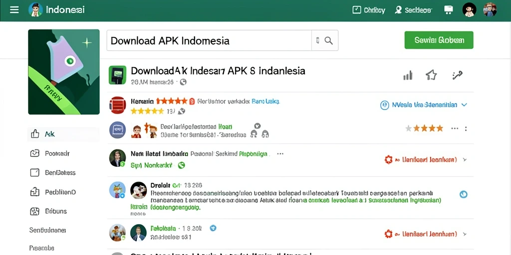511x255 pixels.
Task: Open the dark-haired profile avatar in header
Action: [x=469, y=10]
